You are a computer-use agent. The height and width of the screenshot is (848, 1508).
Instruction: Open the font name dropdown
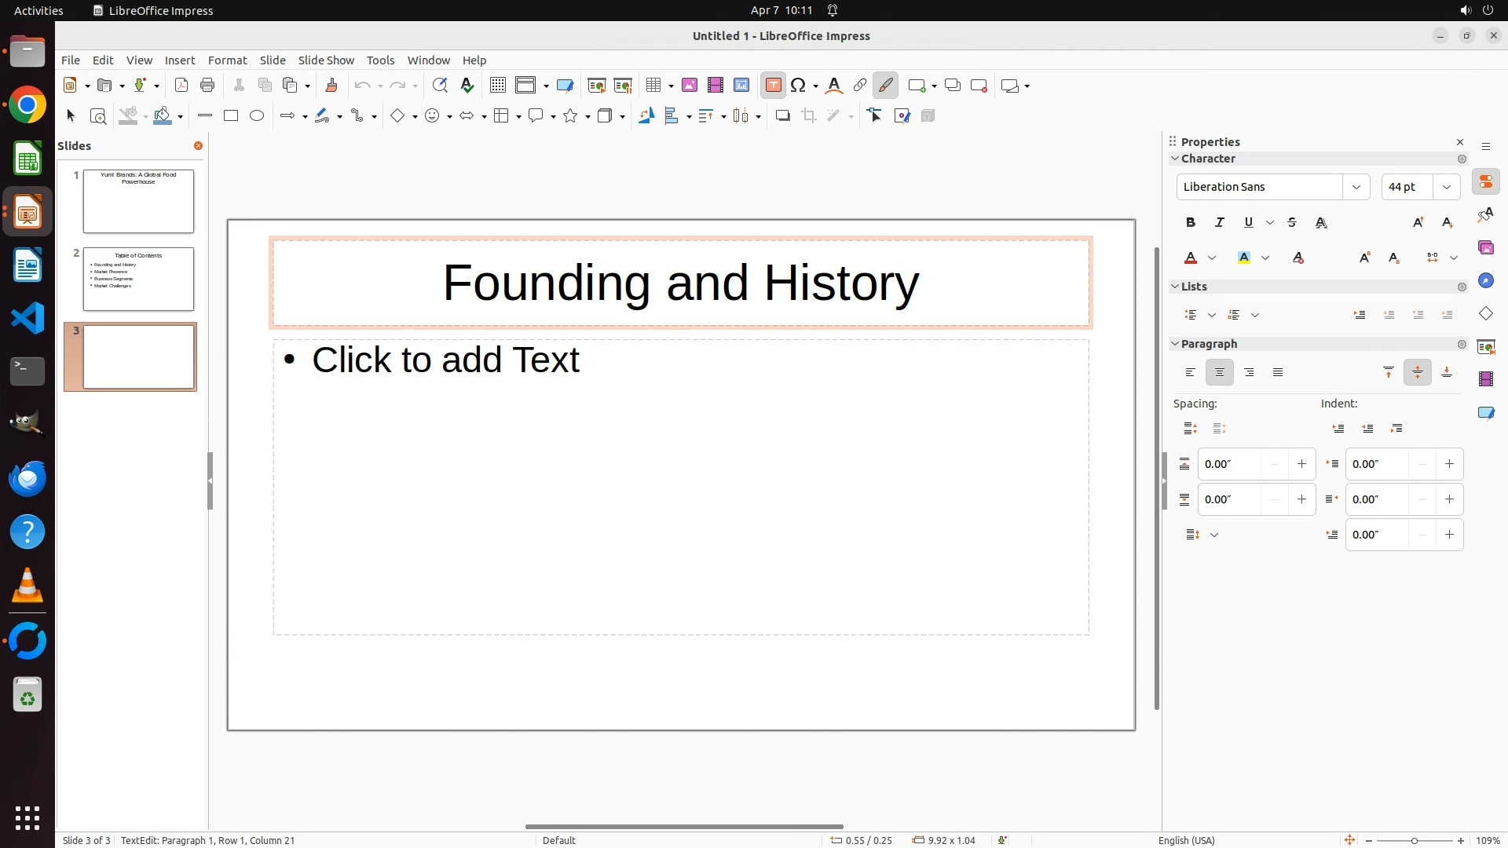click(x=1356, y=187)
